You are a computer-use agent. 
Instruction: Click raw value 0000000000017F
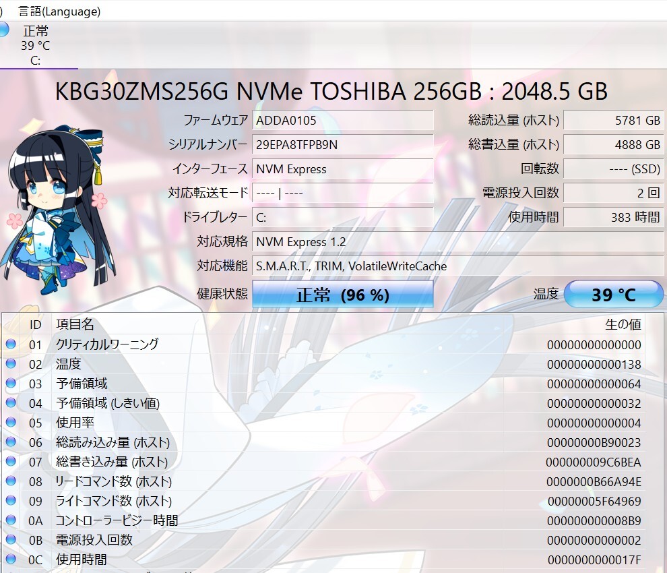click(594, 560)
